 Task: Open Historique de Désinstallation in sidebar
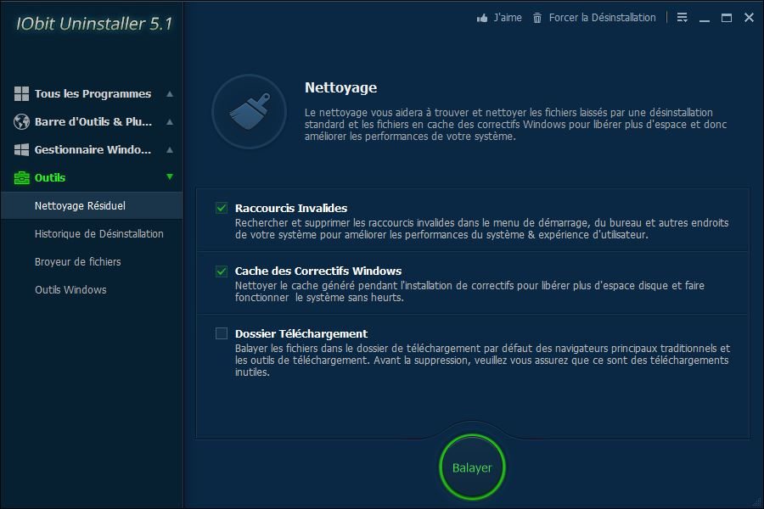point(98,233)
